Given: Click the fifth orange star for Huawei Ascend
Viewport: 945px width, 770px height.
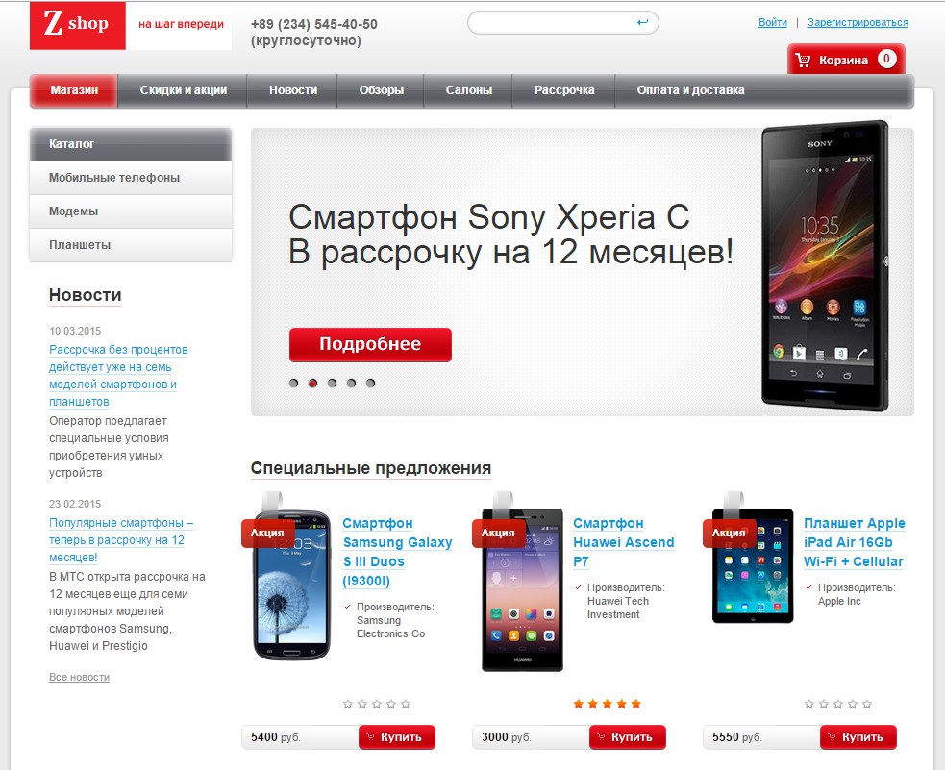Looking at the screenshot, I should tap(636, 704).
